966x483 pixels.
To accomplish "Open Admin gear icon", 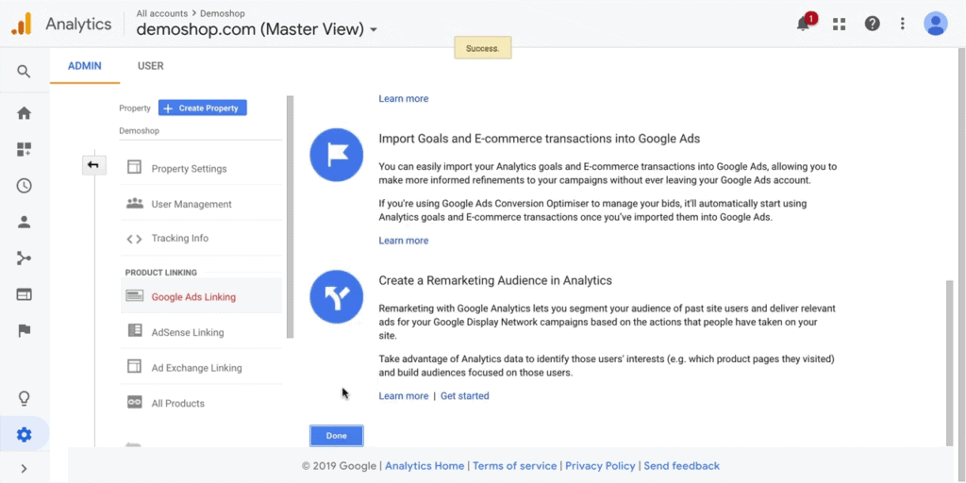I will pos(24,435).
